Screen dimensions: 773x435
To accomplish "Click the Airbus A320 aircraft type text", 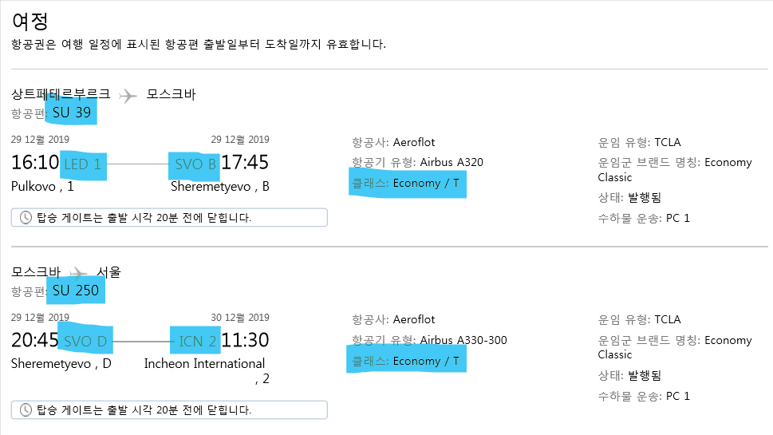I will (452, 162).
